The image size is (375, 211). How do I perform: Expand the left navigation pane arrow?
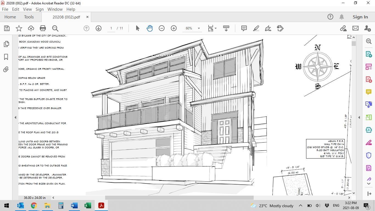coord(15,117)
